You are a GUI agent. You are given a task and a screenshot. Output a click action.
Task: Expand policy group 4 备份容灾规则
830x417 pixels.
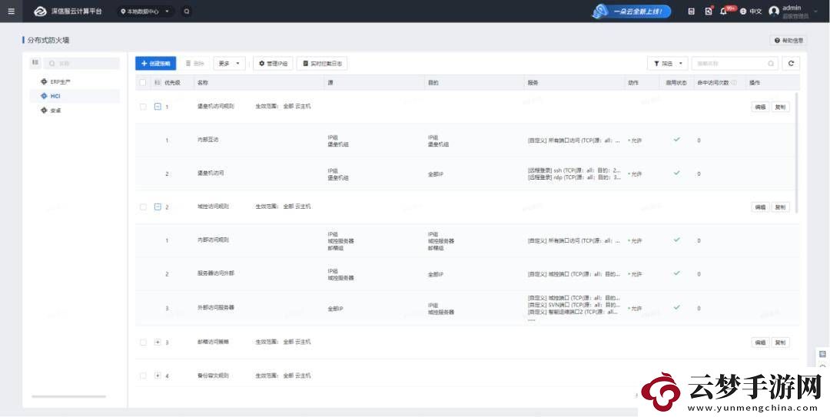[158, 376]
